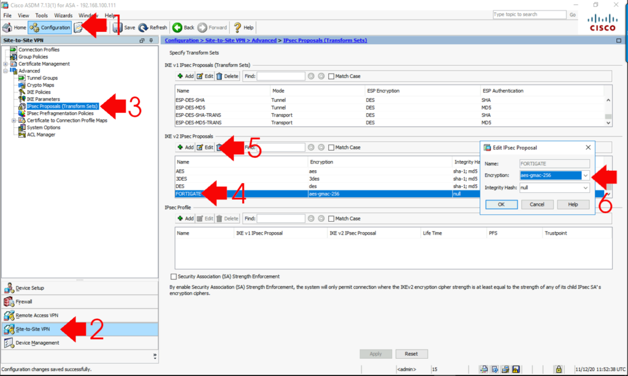
Task: Enable Match Case for IKE v1 proposals
Action: pyautogui.click(x=331, y=77)
